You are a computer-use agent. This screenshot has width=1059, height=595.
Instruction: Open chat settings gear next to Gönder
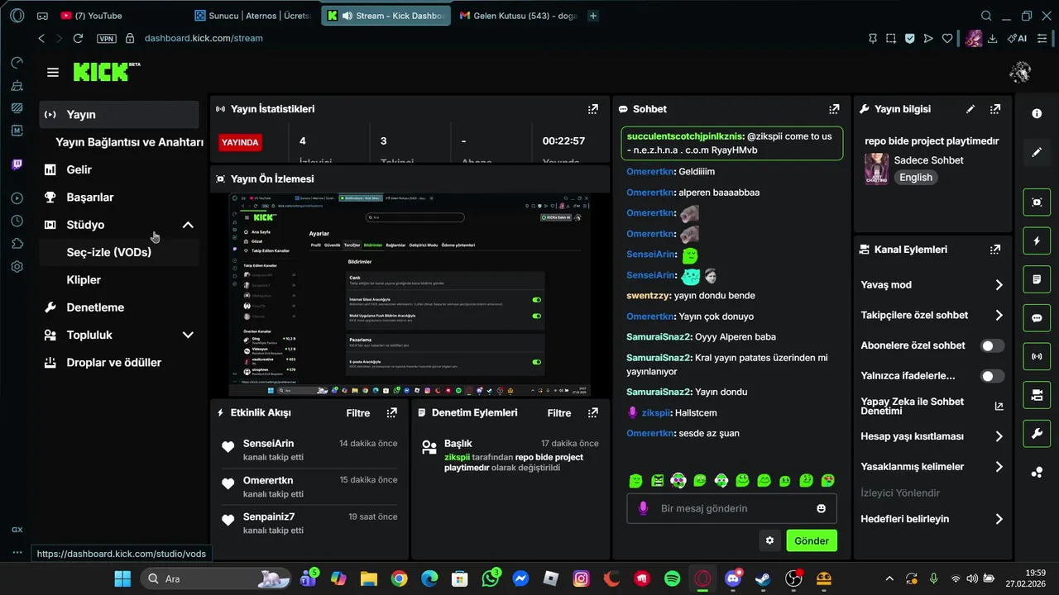pos(769,540)
